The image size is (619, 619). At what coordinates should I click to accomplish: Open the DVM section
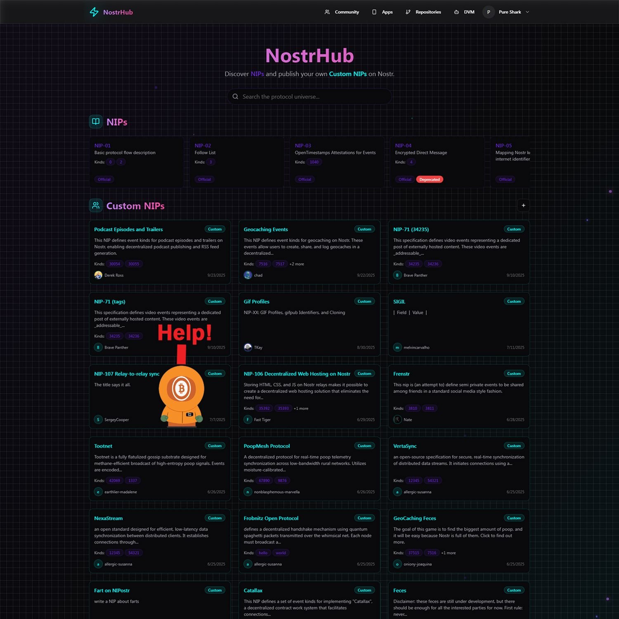(464, 12)
